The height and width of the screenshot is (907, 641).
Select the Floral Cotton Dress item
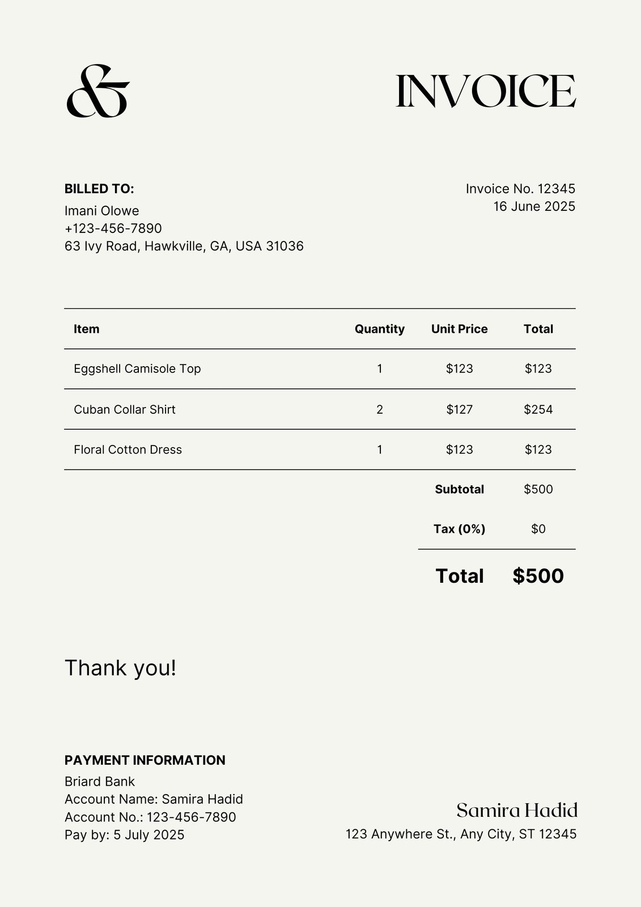[128, 450]
